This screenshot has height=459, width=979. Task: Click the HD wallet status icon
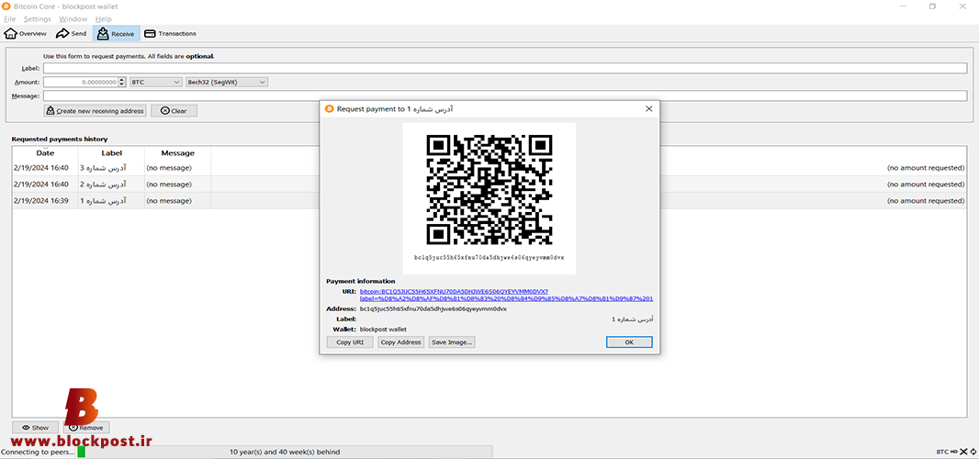click(x=953, y=452)
